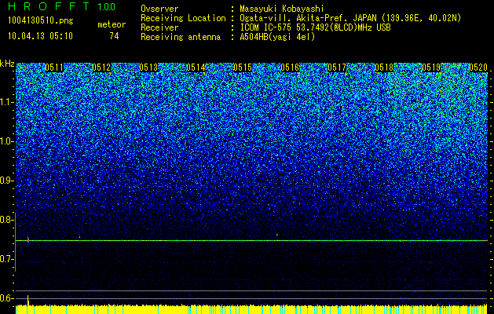Click the 0518 time marker
Image resolution: width=494 pixels, height=314 pixels.
tap(384, 68)
